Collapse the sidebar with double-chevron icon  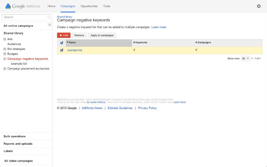click(x=50, y=25)
